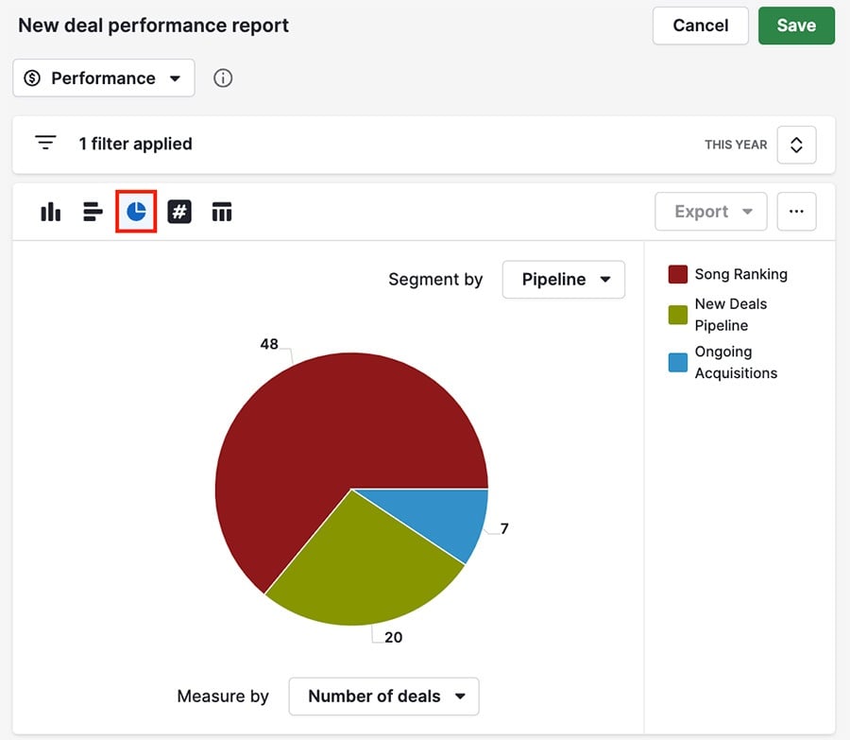Open the THIS YEAR period selector
Image resolution: width=850 pixels, height=740 pixels.
[796, 145]
